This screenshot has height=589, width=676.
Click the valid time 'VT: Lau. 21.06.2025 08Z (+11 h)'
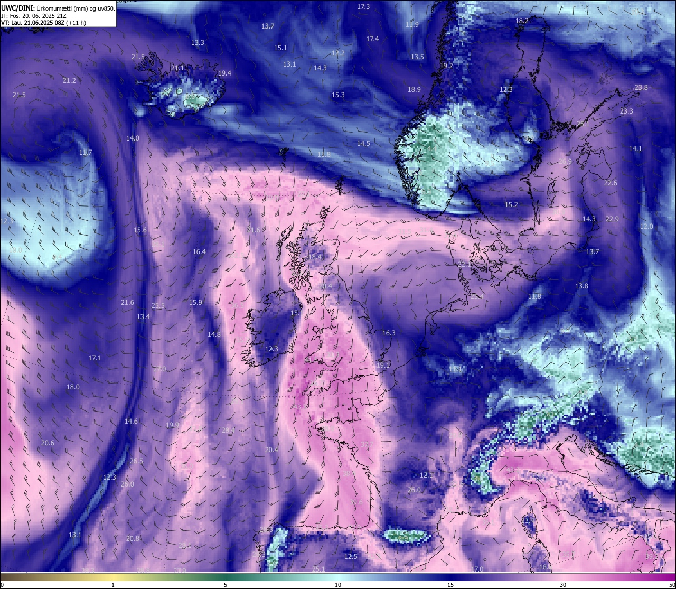click(43, 23)
